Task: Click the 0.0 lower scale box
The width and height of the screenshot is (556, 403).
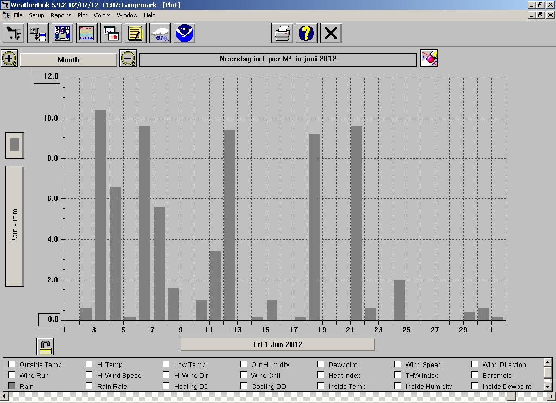Action: [x=49, y=319]
